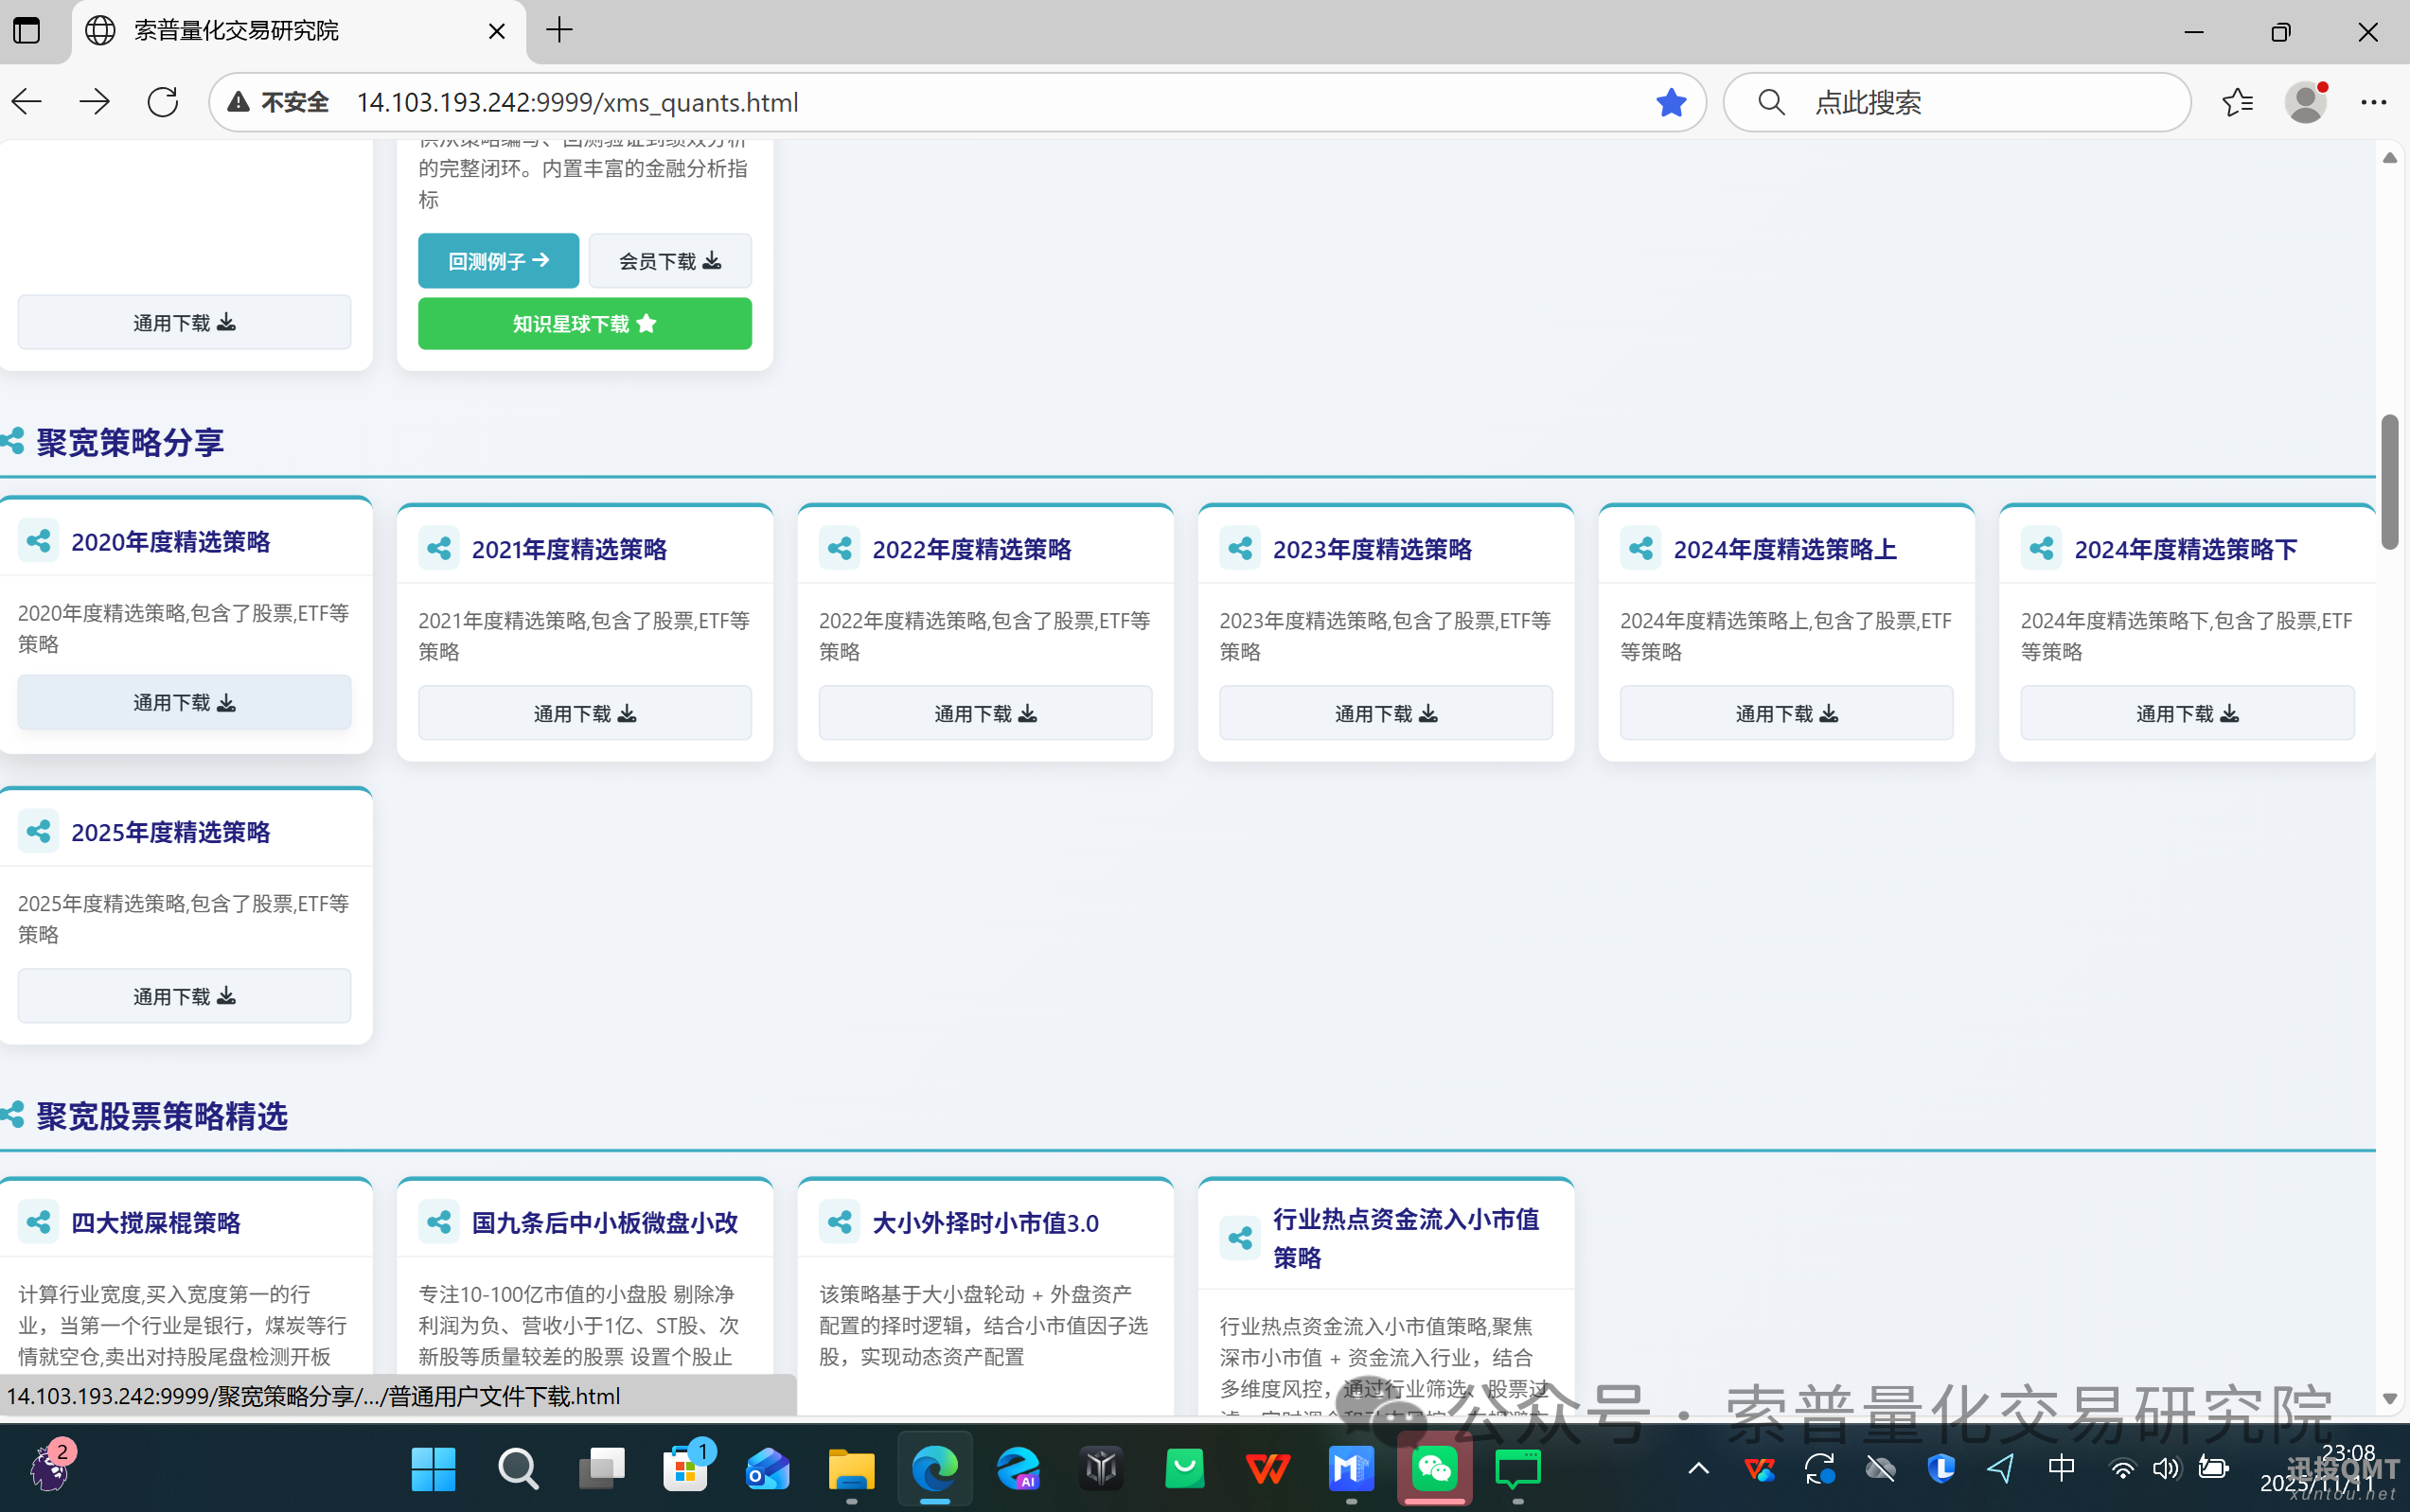The image size is (2410, 1512).
Task: Click the browser back arrow
Action: [x=25, y=101]
